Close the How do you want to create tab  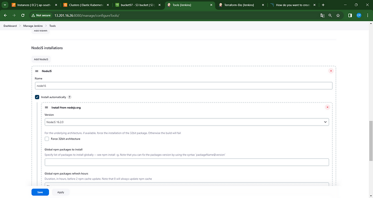coord(315,5)
